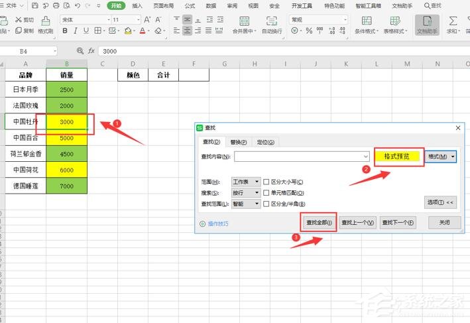Open the 页面布局 ribbon tab

[x=163, y=5]
